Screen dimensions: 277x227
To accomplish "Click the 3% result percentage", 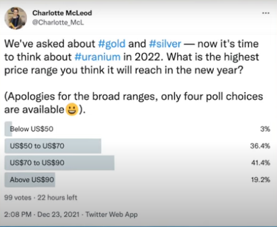I will [x=265, y=129].
